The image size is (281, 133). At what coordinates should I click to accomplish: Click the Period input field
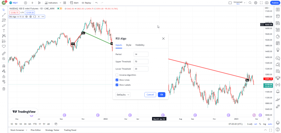(141, 54)
